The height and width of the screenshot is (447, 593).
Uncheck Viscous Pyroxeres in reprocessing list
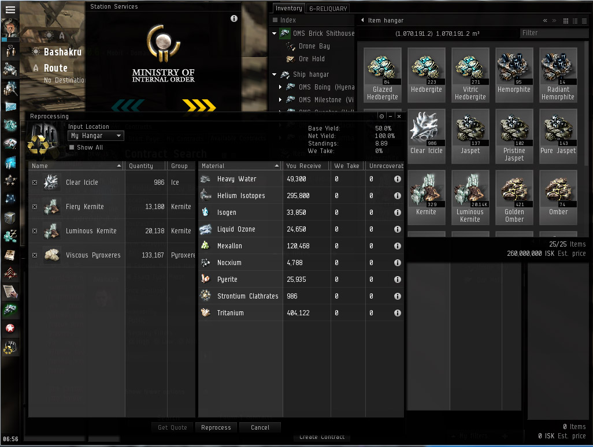click(x=35, y=255)
